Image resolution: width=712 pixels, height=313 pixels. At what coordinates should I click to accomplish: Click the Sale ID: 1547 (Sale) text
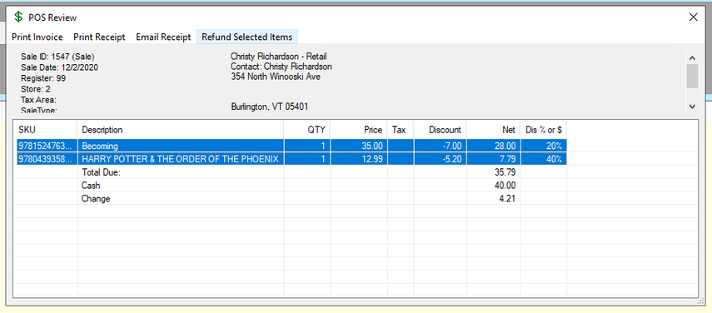click(57, 57)
